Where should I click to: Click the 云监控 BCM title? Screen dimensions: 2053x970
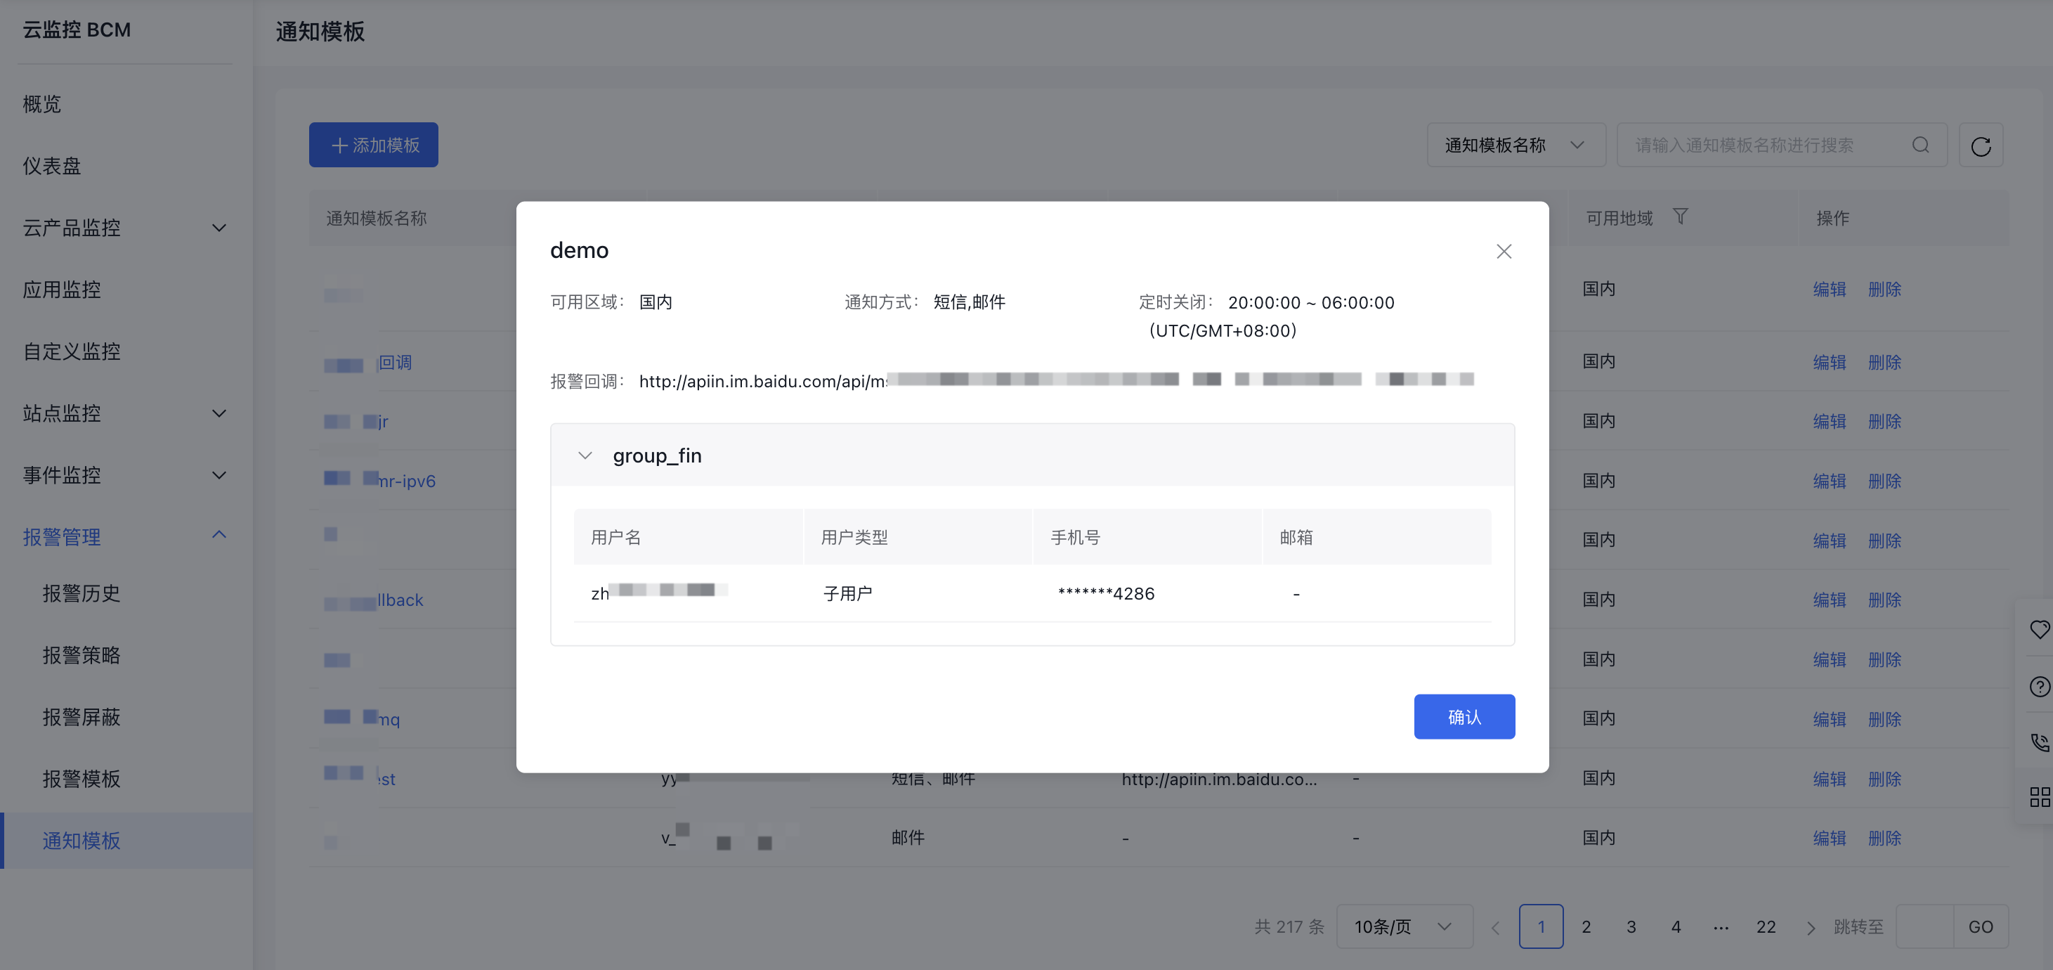(77, 30)
